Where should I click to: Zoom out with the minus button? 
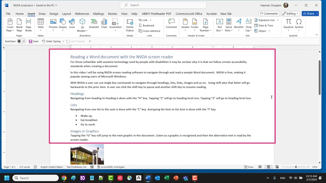coord(283,167)
